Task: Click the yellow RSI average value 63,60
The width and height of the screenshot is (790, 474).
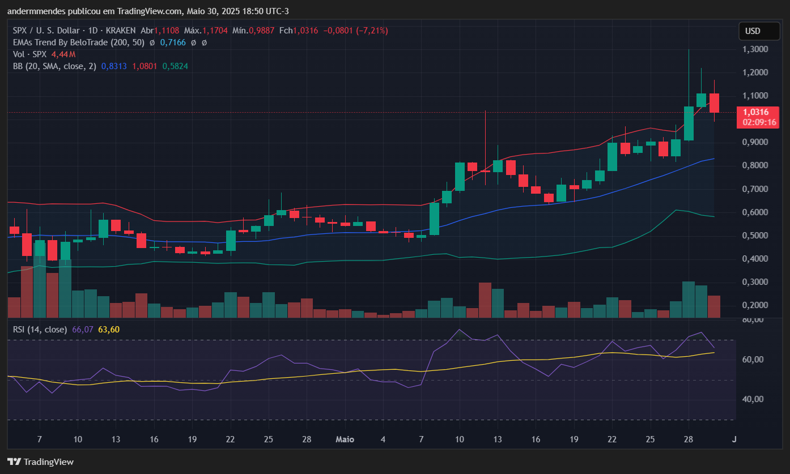Action: [x=109, y=329]
